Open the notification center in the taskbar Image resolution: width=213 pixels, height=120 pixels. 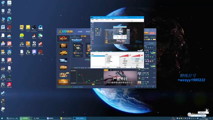point(210,118)
